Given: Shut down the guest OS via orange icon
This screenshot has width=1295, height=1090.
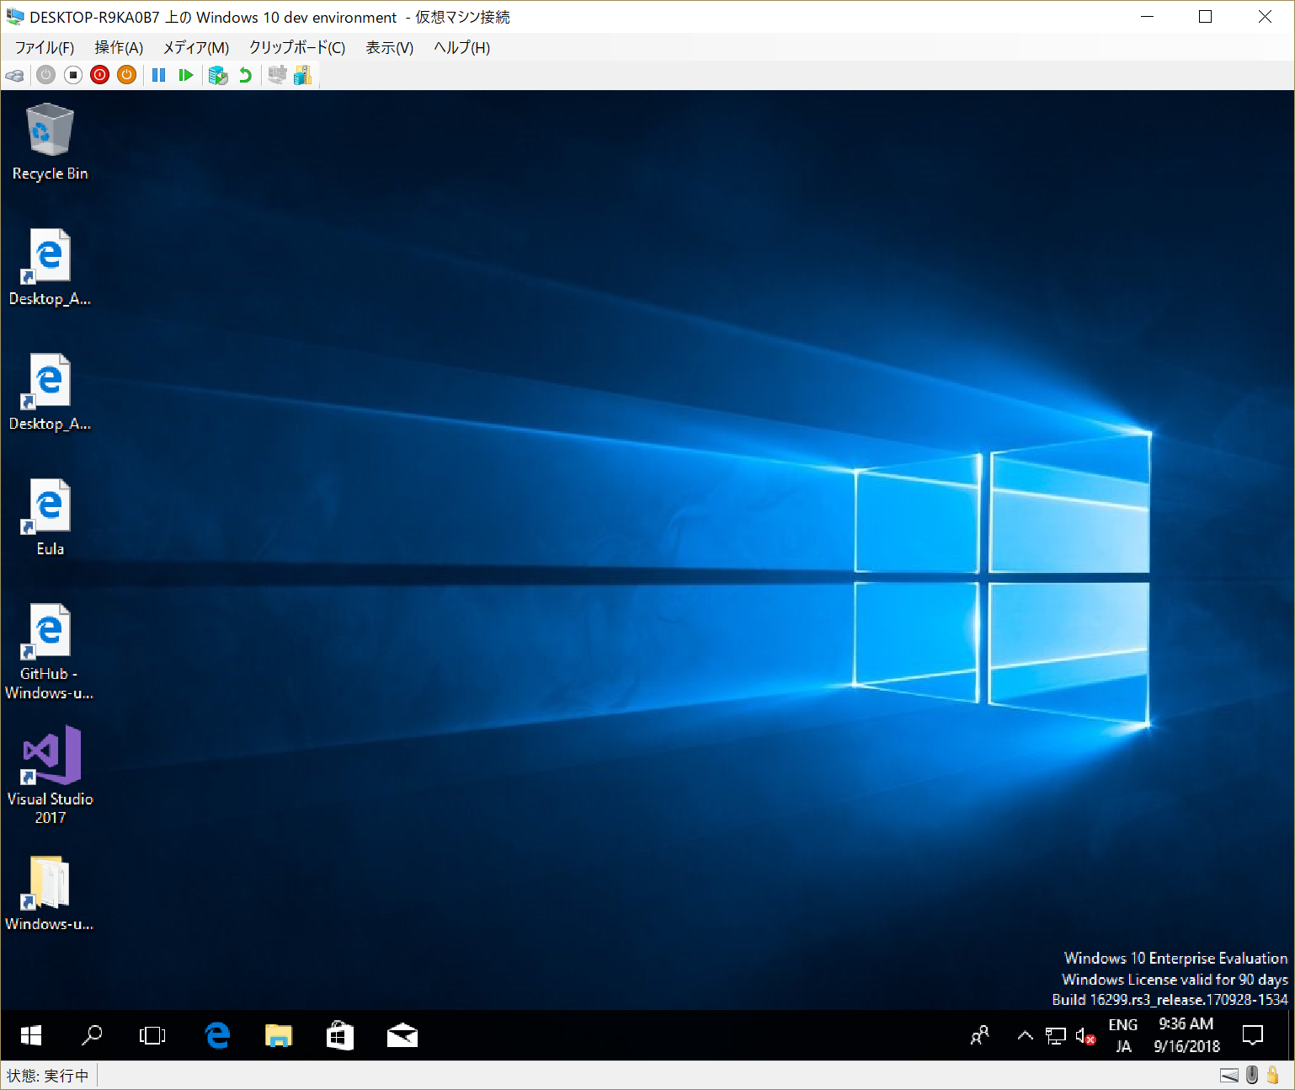Looking at the screenshot, I should tap(127, 75).
